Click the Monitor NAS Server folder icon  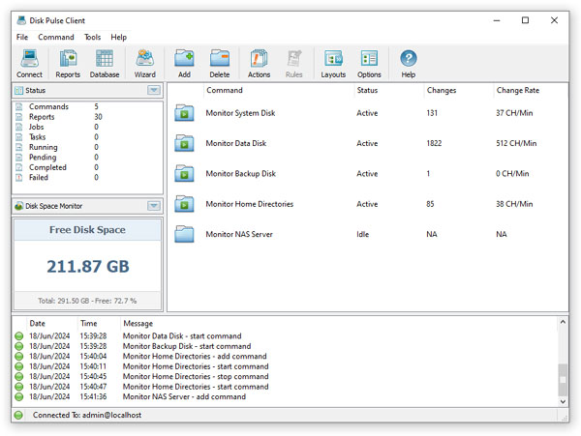184,235
